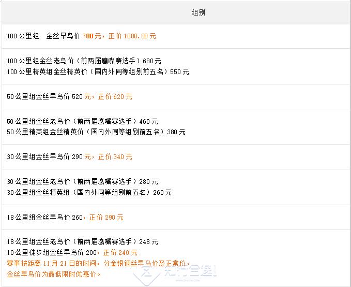
Task: Select the 50公里精英组金丝精英价 380元 line
Action: coord(96,132)
